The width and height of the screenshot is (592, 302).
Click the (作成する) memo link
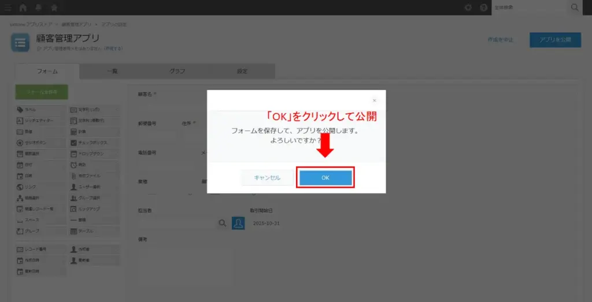coord(113,48)
